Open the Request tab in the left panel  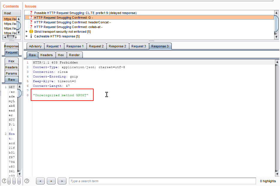click(12, 52)
